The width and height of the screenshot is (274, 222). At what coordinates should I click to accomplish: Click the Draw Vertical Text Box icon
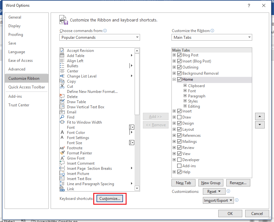pos(62,107)
